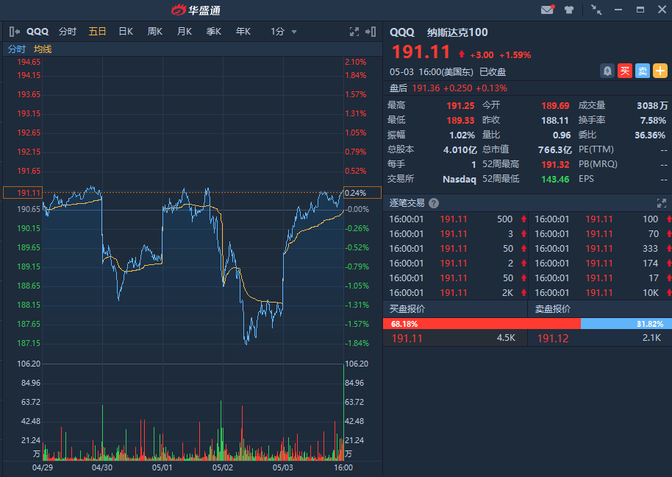Click the Nasdaq exchange value

point(459,179)
